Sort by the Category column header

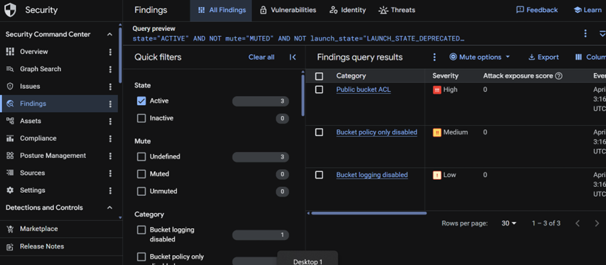click(x=351, y=76)
